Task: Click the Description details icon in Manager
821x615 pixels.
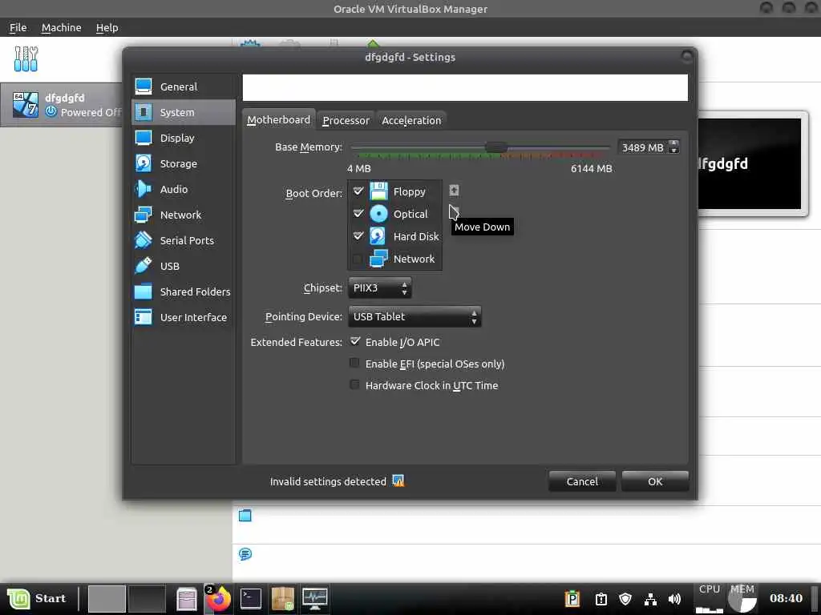Action: 245,554
